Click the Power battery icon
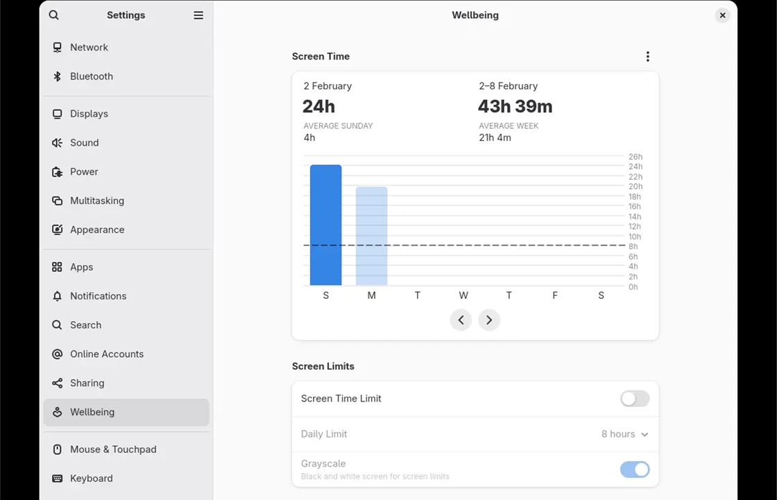This screenshot has height=500, width=777. (58, 172)
